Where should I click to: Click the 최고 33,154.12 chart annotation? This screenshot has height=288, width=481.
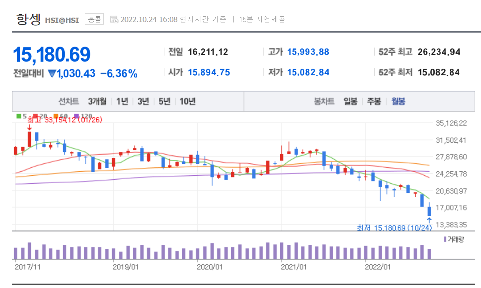tap(65, 120)
